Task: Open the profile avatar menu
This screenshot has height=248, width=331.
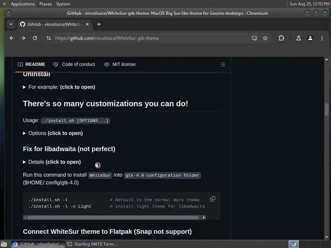Action: pos(310,38)
